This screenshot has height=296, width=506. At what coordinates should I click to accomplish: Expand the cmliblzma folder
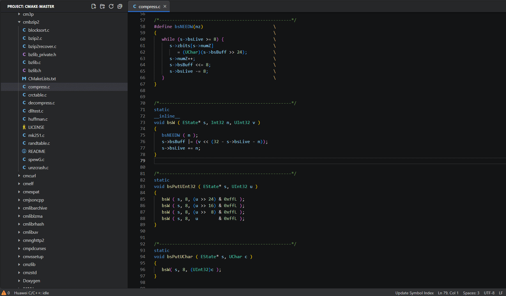(x=19, y=216)
